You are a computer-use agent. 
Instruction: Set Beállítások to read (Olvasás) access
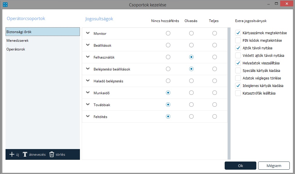click(x=191, y=45)
